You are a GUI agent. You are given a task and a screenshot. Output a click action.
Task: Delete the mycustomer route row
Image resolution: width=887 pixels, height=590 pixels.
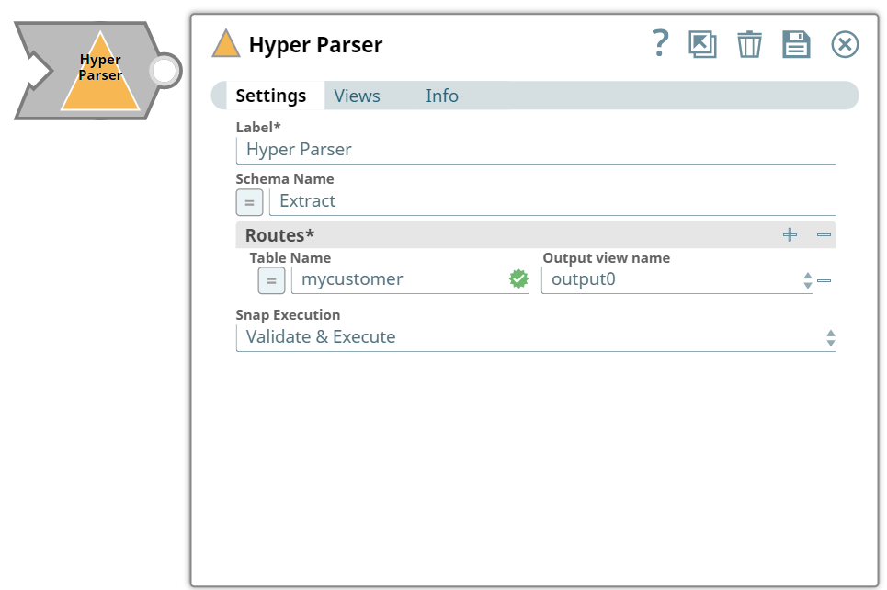tap(824, 280)
